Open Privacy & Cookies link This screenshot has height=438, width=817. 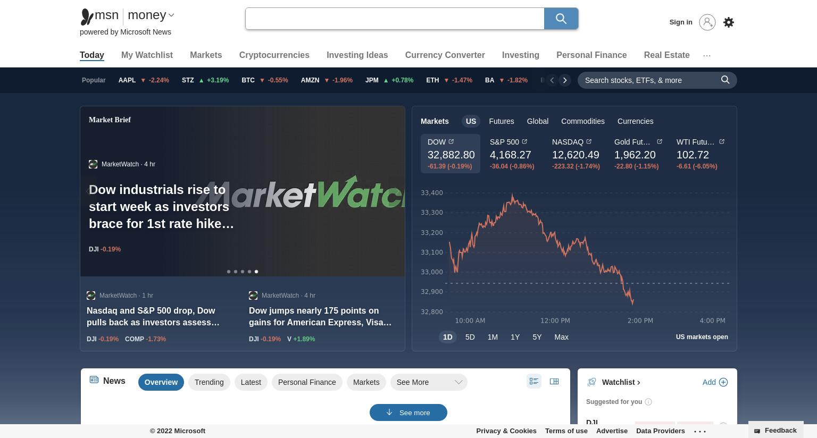coord(506,431)
